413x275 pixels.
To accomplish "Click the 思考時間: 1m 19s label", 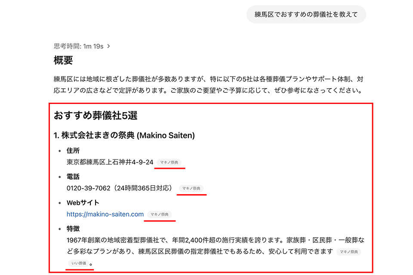I will (x=78, y=46).
